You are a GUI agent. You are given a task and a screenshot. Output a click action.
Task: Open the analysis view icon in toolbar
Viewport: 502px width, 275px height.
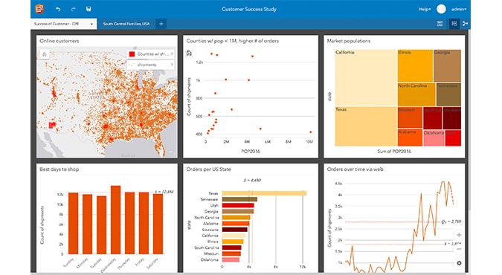[x=465, y=24]
